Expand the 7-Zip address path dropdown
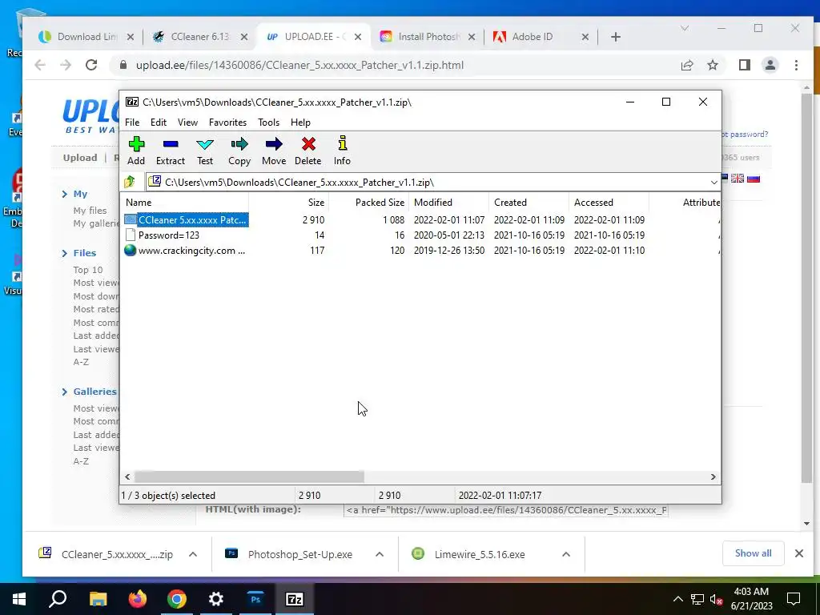Viewport: 820px width, 615px height. point(713,183)
